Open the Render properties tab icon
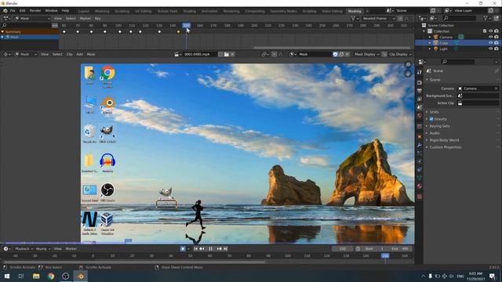Image resolution: width=502 pixels, height=282 pixels. 420,82
